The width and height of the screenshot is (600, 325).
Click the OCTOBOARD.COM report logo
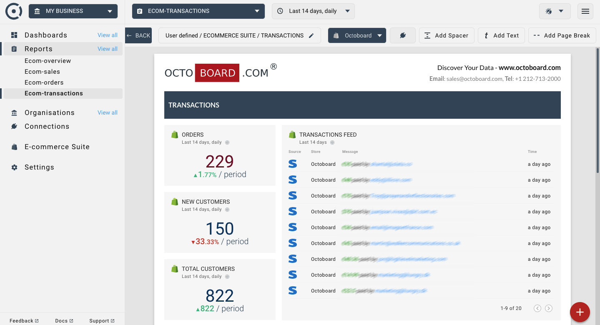pyautogui.click(x=221, y=72)
